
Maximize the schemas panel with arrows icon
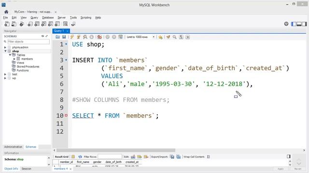click(47, 36)
